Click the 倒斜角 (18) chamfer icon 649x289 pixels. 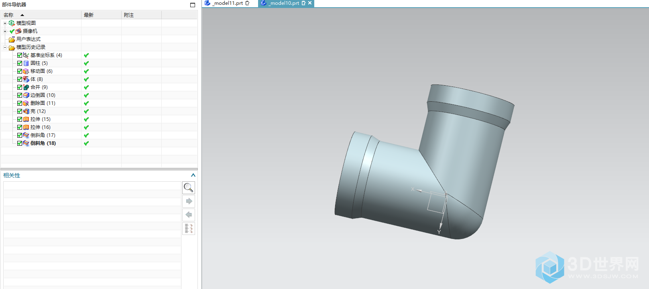[26, 143]
